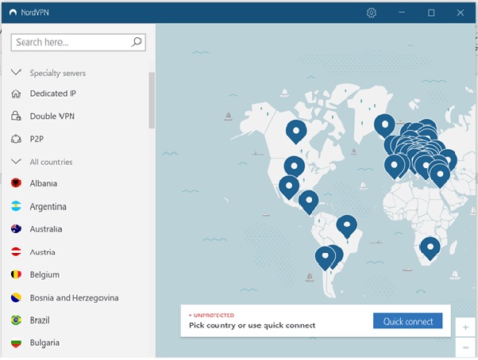The width and height of the screenshot is (478, 360).
Task: Click the Double VPN lock icon
Action: [16, 116]
